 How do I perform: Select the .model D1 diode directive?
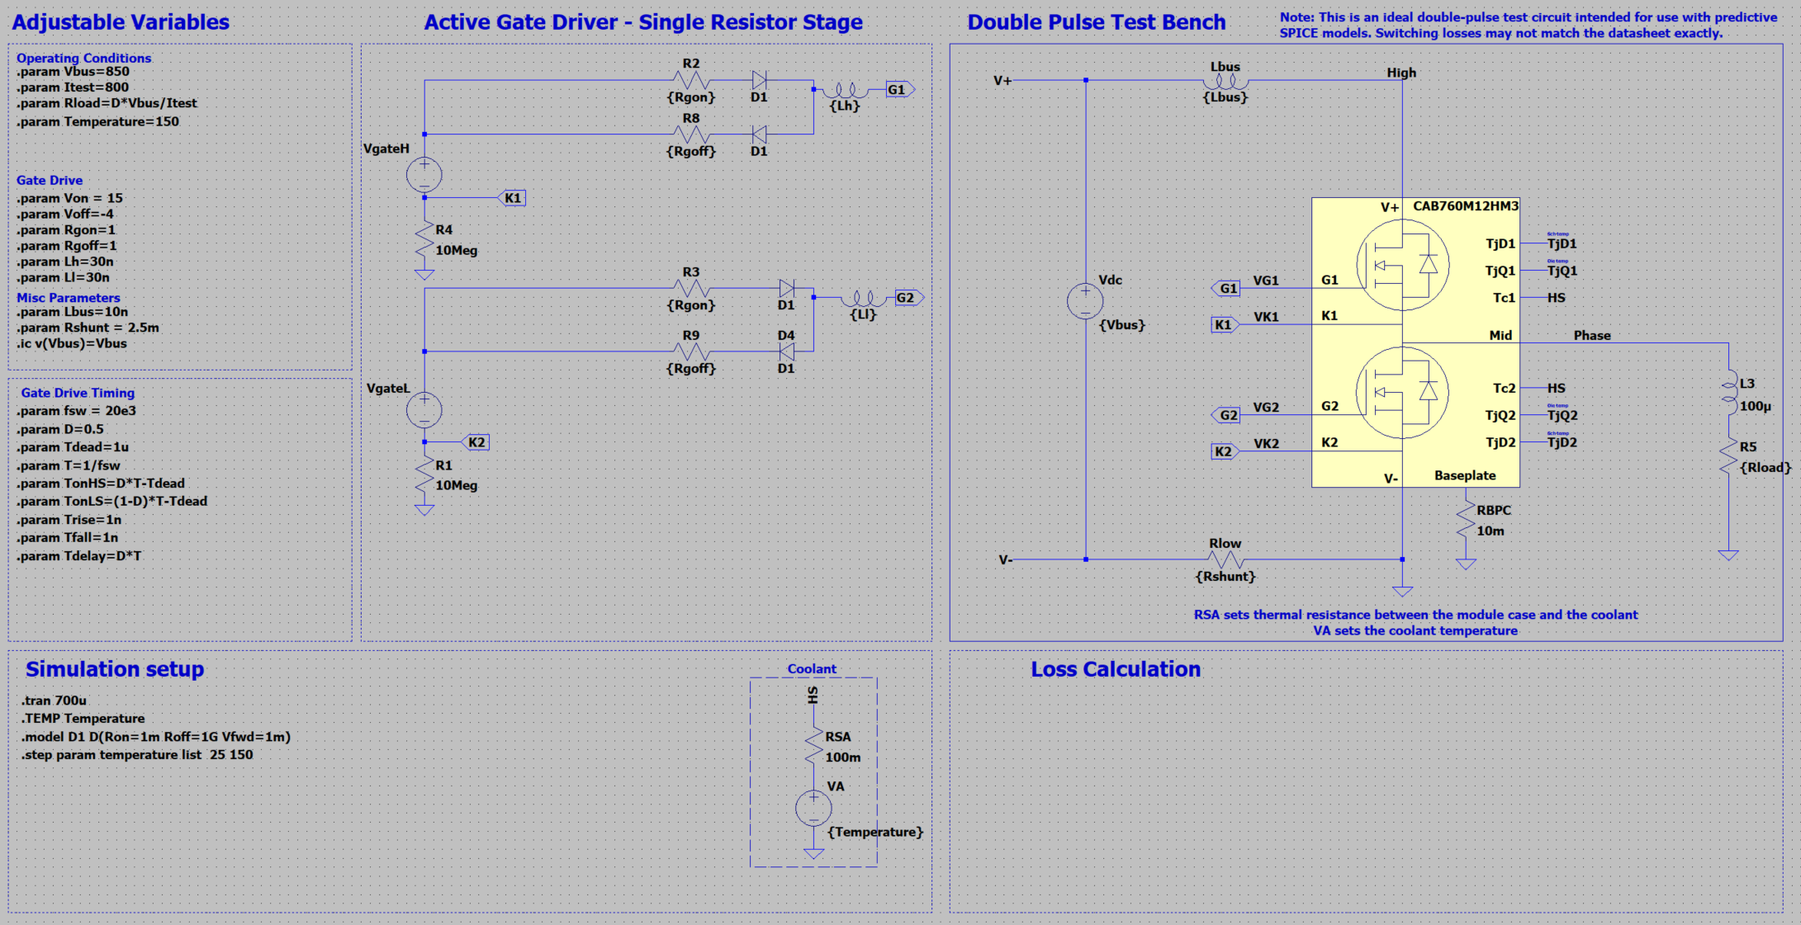click(x=156, y=737)
